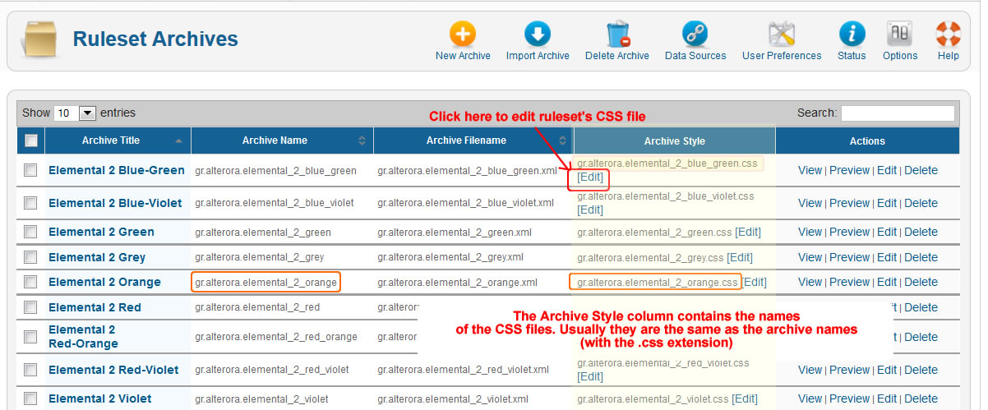Sort table by Archive Title column
The image size is (988, 410).
click(111, 141)
